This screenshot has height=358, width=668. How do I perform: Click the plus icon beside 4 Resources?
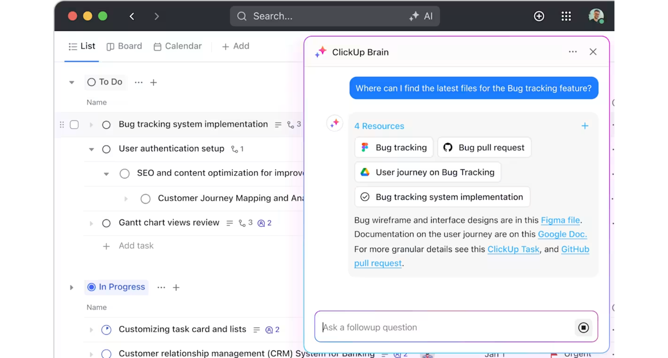[585, 126]
